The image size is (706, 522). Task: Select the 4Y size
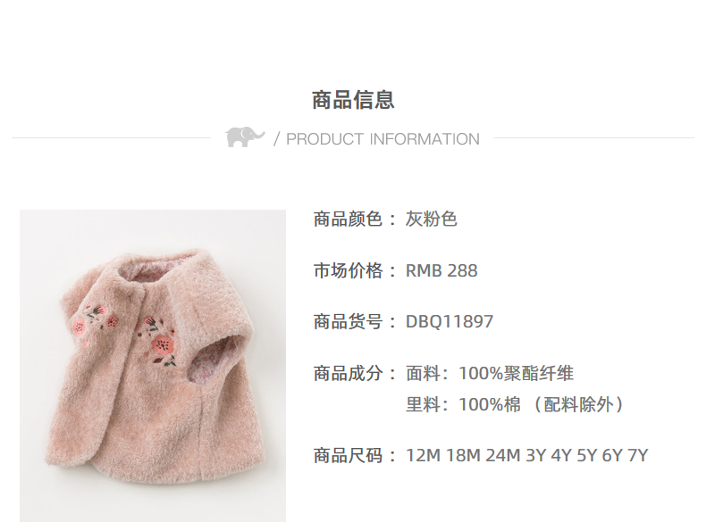click(561, 455)
